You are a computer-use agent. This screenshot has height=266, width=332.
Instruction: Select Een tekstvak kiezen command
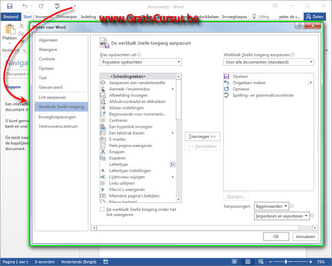pyautogui.click(x=137, y=133)
